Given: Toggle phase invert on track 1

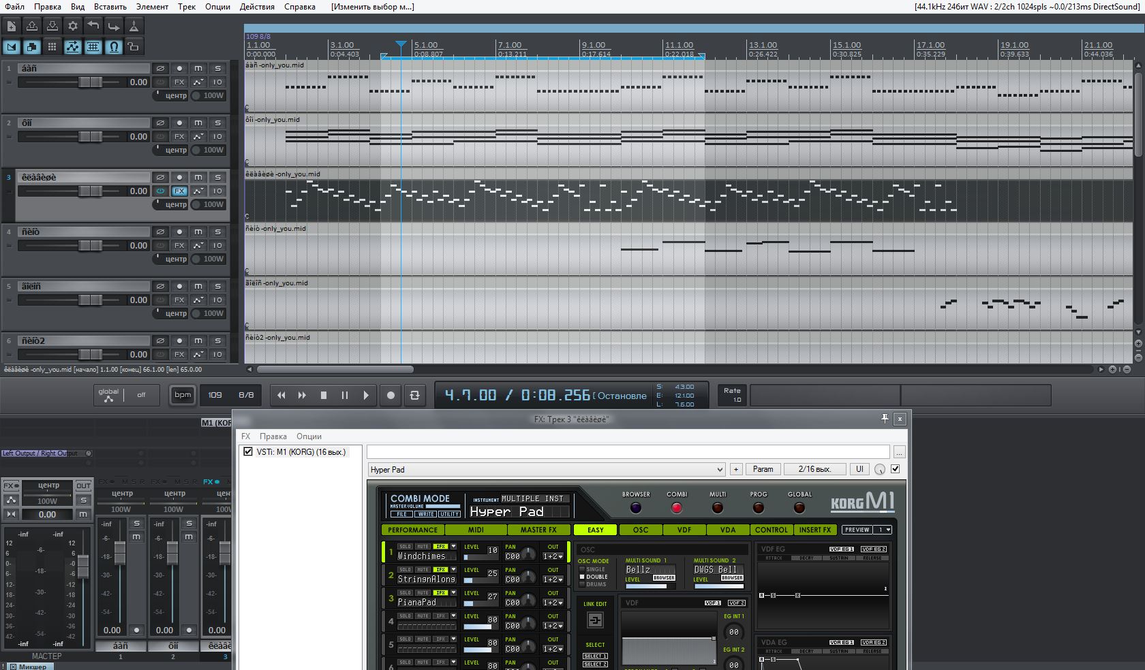Looking at the screenshot, I should [x=160, y=68].
